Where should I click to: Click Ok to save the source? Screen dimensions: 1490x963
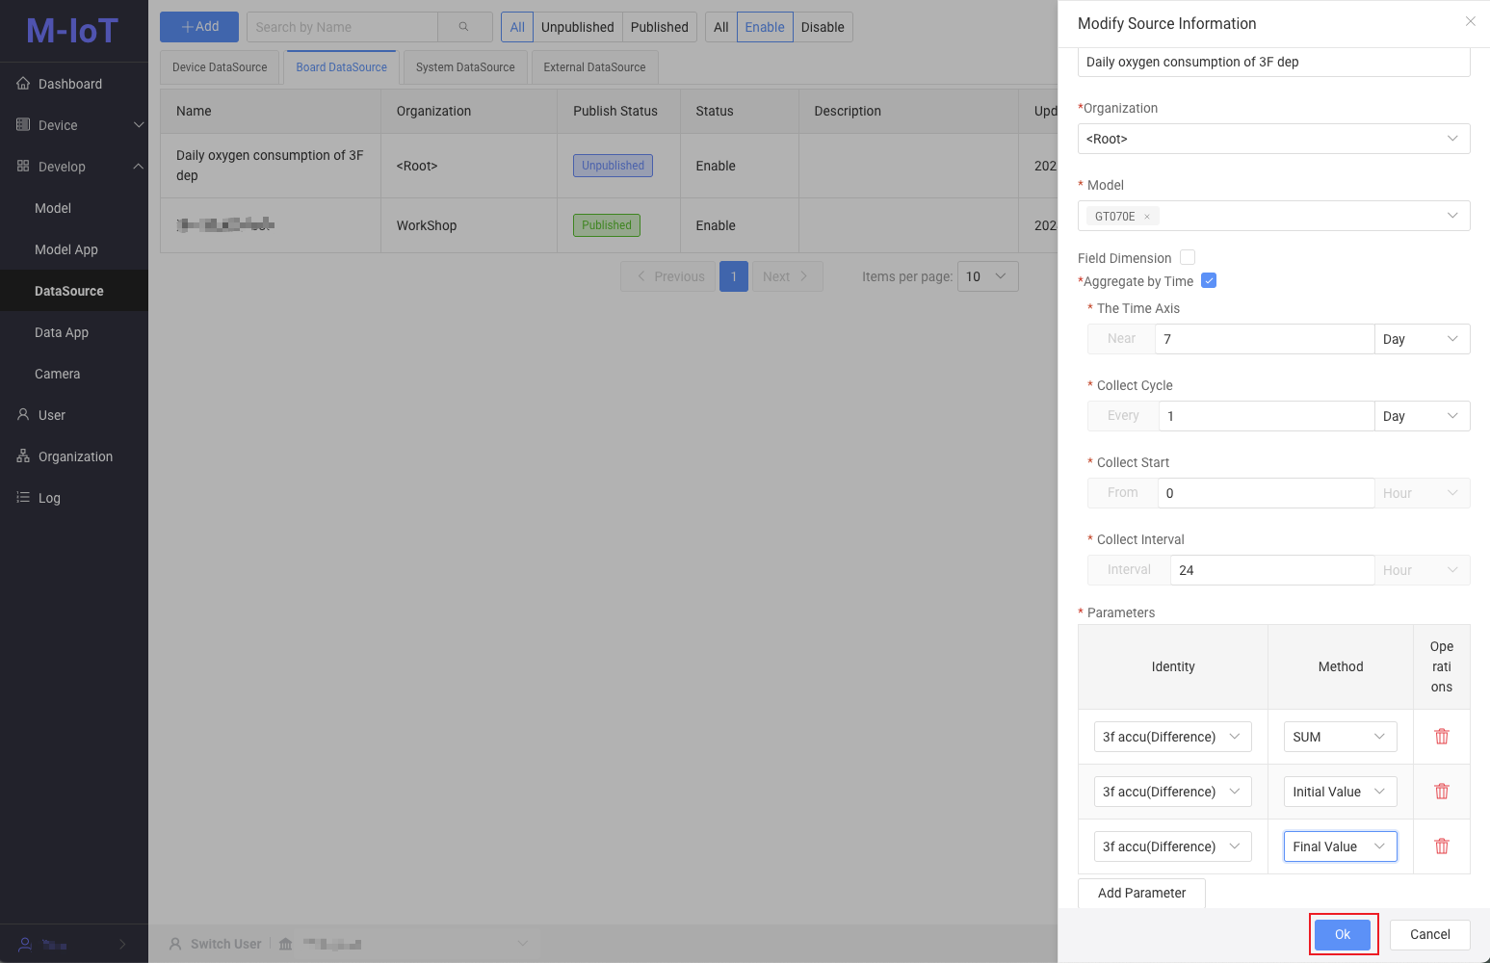click(x=1343, y=934)
